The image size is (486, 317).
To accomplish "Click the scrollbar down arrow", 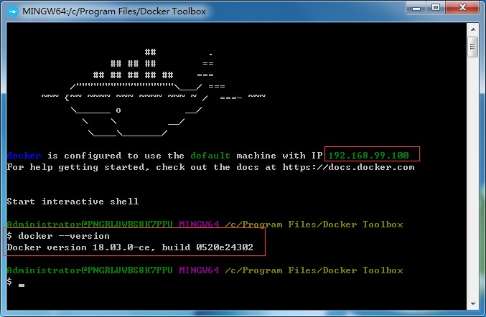I will pos(473,303).
